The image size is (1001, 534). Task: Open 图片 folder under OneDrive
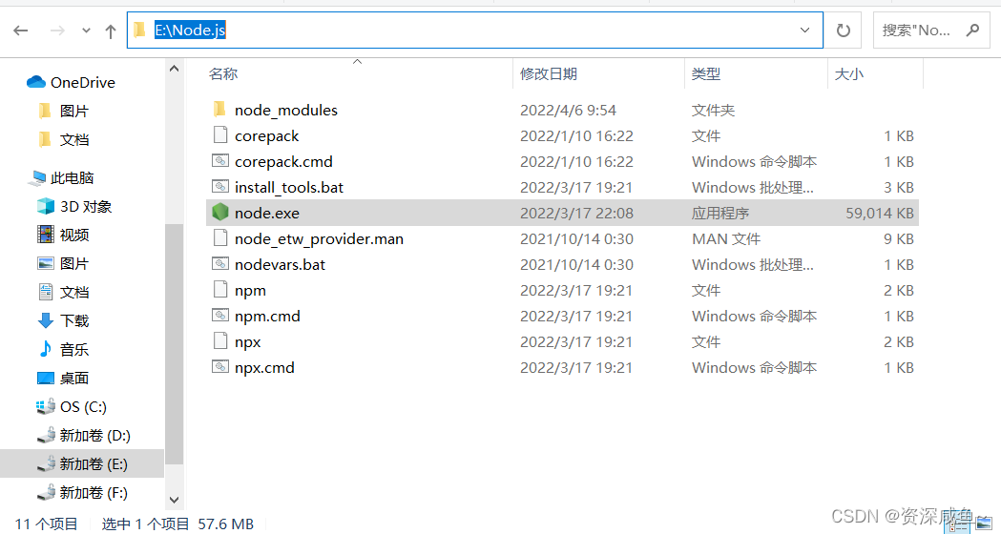(74, 111)
